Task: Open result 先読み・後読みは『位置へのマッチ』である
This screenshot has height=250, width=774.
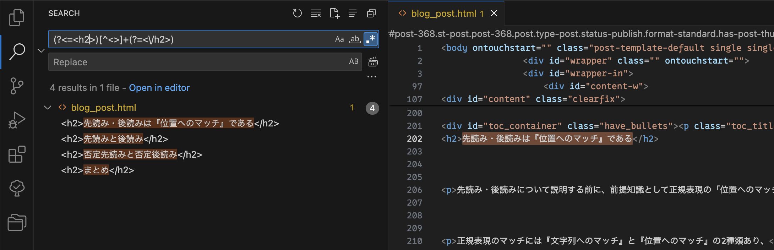Action: tap(170, 123)
